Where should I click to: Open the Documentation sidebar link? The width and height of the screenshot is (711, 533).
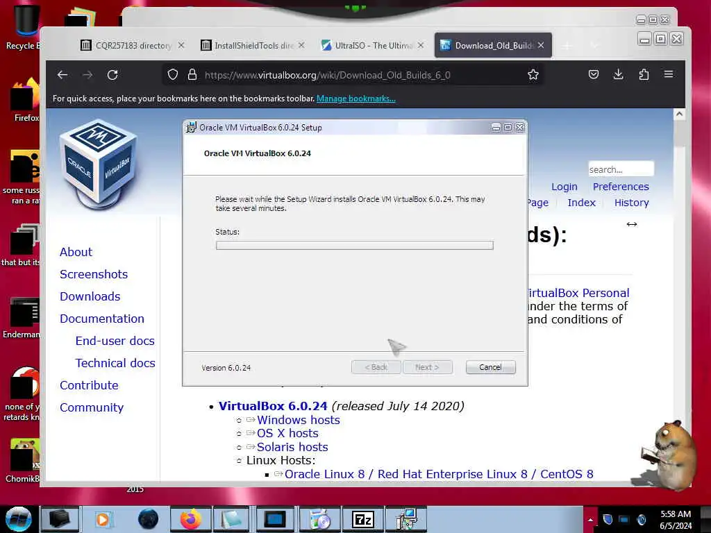point(102,319)
